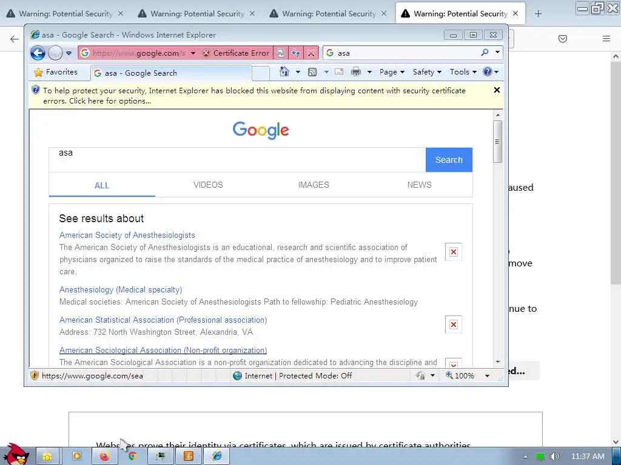
Task: Open a new blank IE tab
Action: [261, 73]
